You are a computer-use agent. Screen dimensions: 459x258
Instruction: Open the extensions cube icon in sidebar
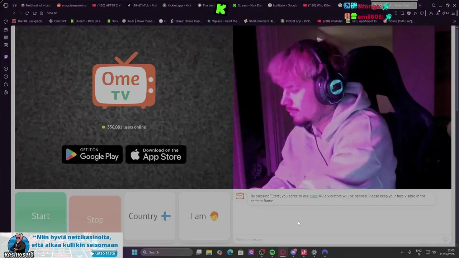pyautogui.click(x=6, y=85)
